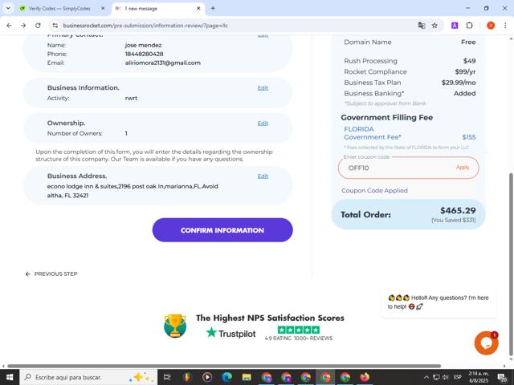Bookmark this page with the star icon
The image size is (514, 385).
(x=434, y=26)
